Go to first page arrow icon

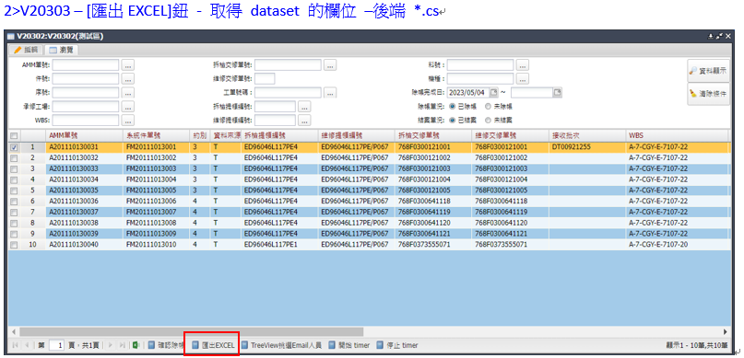[16, 346]
